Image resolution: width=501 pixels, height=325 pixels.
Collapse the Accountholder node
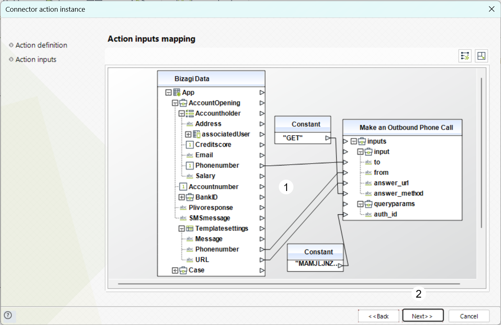pyautogui.click(x=182, y=114)
